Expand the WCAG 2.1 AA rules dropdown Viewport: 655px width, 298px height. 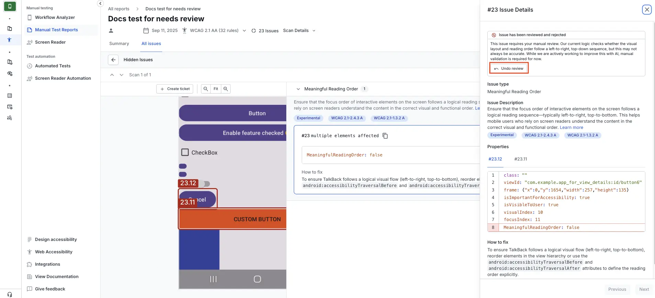coord(244,31)
